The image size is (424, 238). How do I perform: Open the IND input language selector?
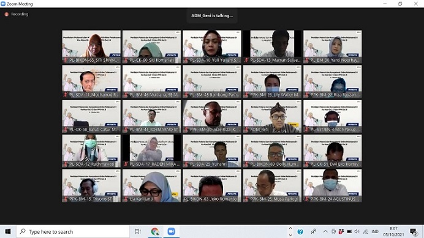(375, 231)
